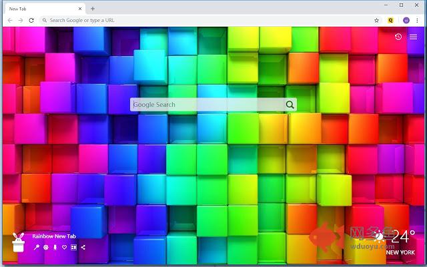Close the New Tab tab
Viewport: 427px width, 267px height.
click(x=80, y=9)
